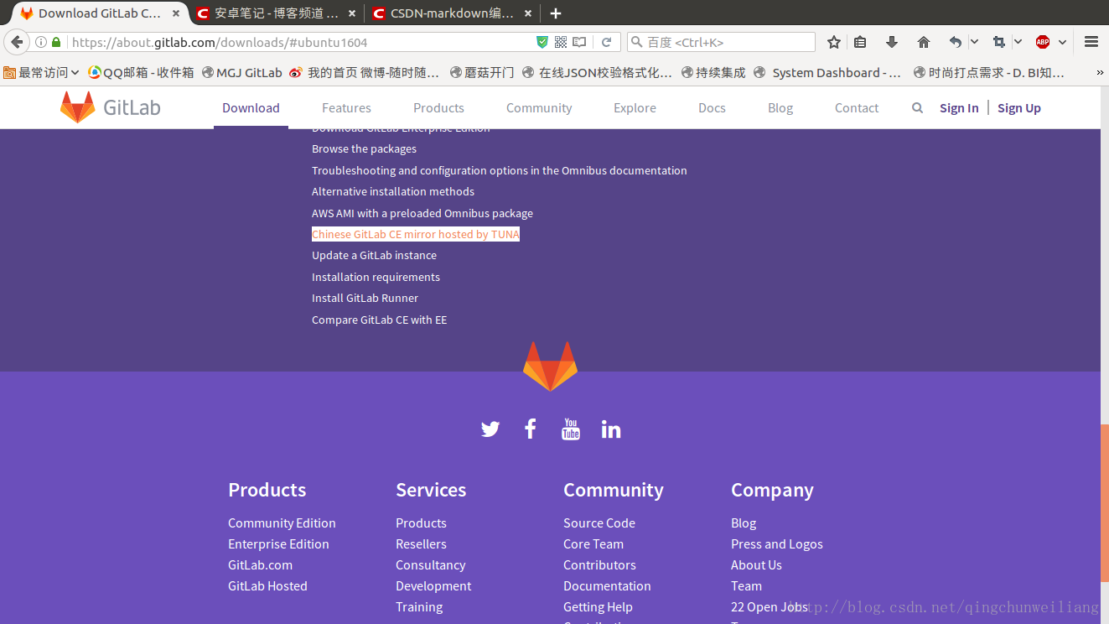1109x624 pixels.
Task: Expand the 最常访问 bookmarks dropdown
Action: click(41, 73)
